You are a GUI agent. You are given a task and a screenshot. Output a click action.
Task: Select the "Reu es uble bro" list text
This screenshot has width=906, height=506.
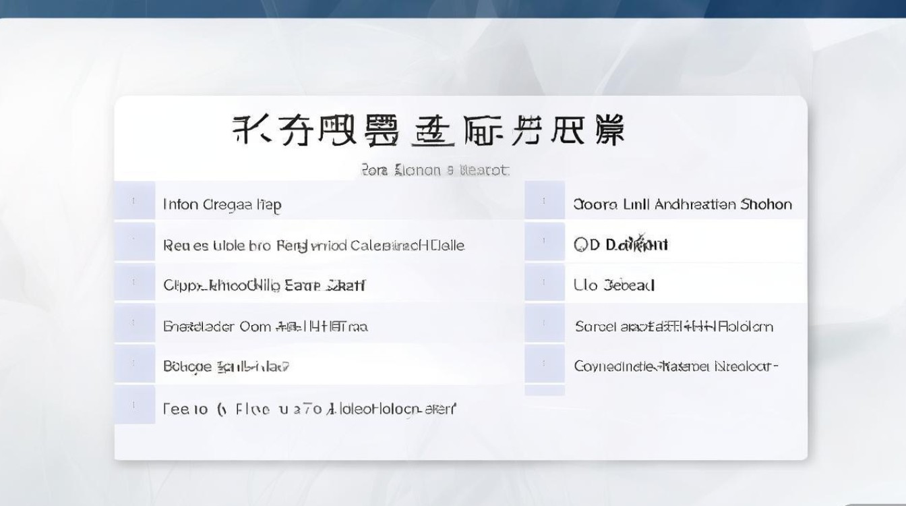pyautogui.click(x=313, y=245)
